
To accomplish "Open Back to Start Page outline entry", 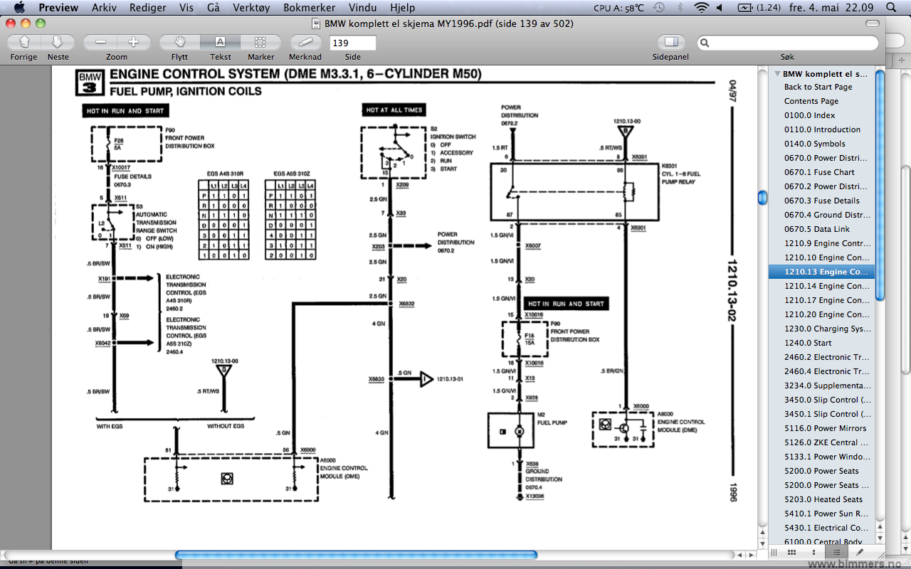I will (x=818, y=87).
